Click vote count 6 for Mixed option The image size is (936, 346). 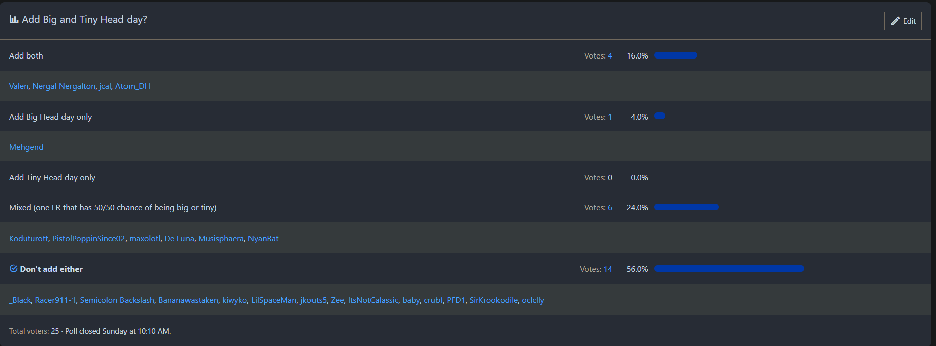(610, 208)
